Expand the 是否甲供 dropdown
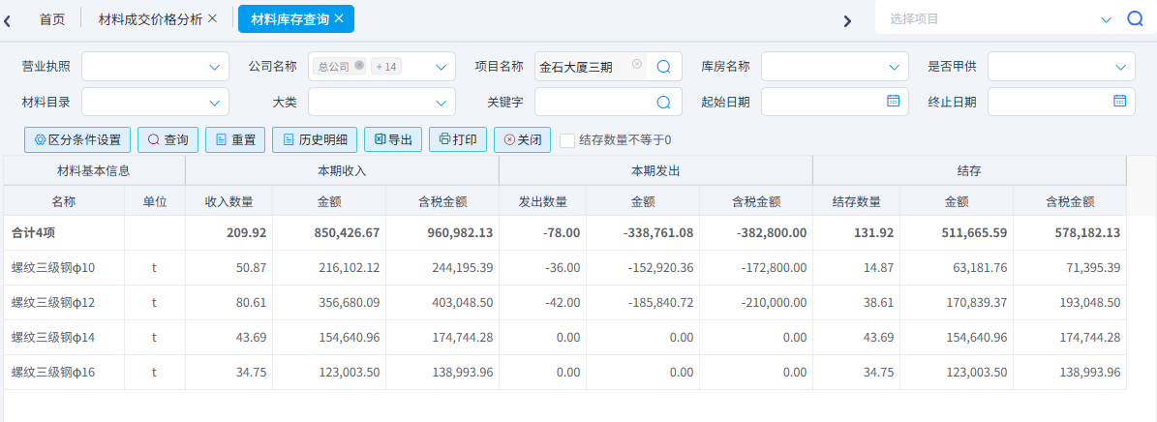Image resolution: width=1157 pixels, height=422 pixels. click(1120, 67)
